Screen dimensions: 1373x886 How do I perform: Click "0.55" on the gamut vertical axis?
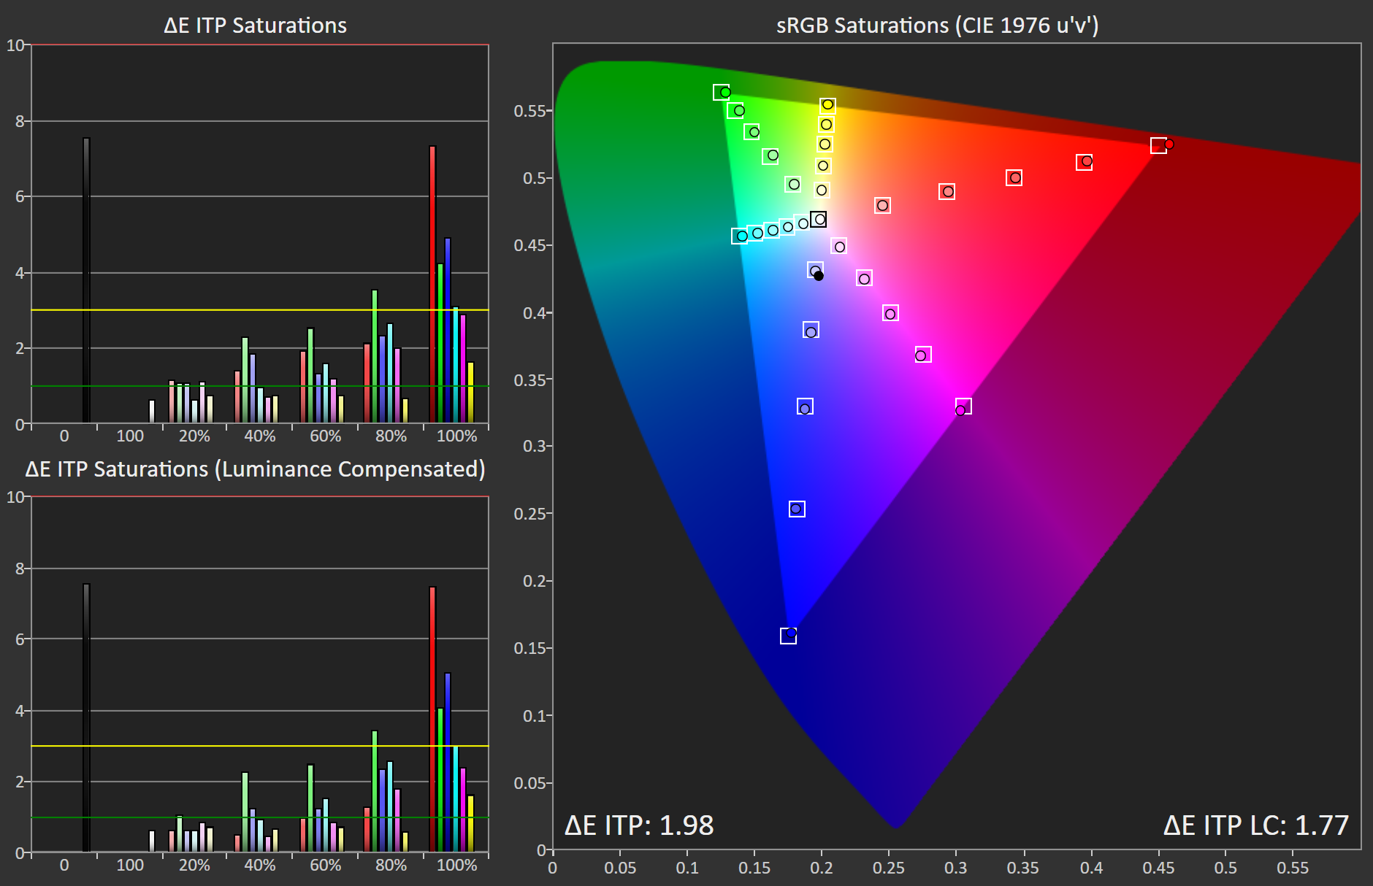point(531,111)
